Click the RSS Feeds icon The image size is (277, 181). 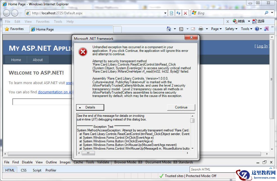181,29
